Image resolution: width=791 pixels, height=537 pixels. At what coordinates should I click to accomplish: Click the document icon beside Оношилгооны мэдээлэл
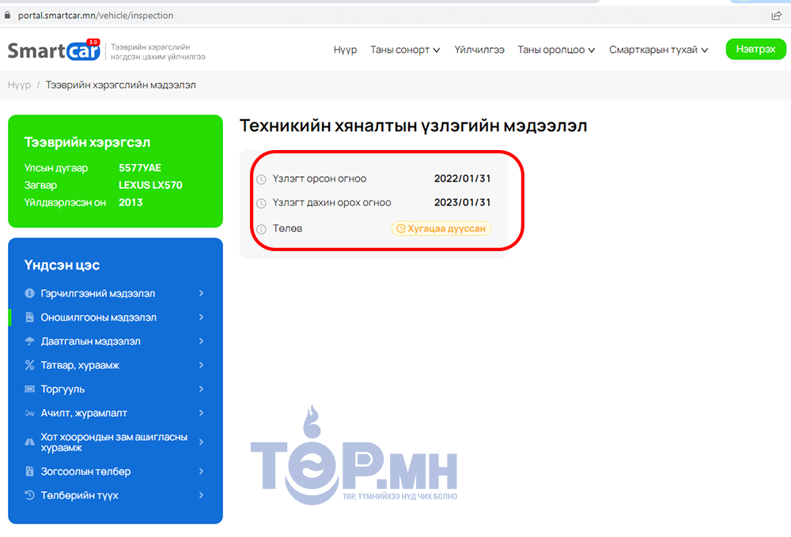[x=29, y=317]
